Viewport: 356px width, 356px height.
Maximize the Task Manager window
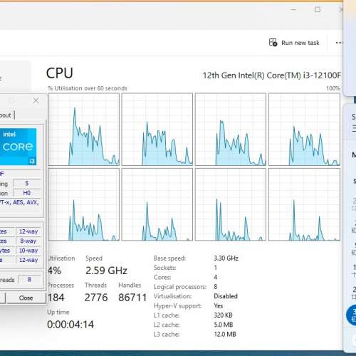tap(318, 9)
